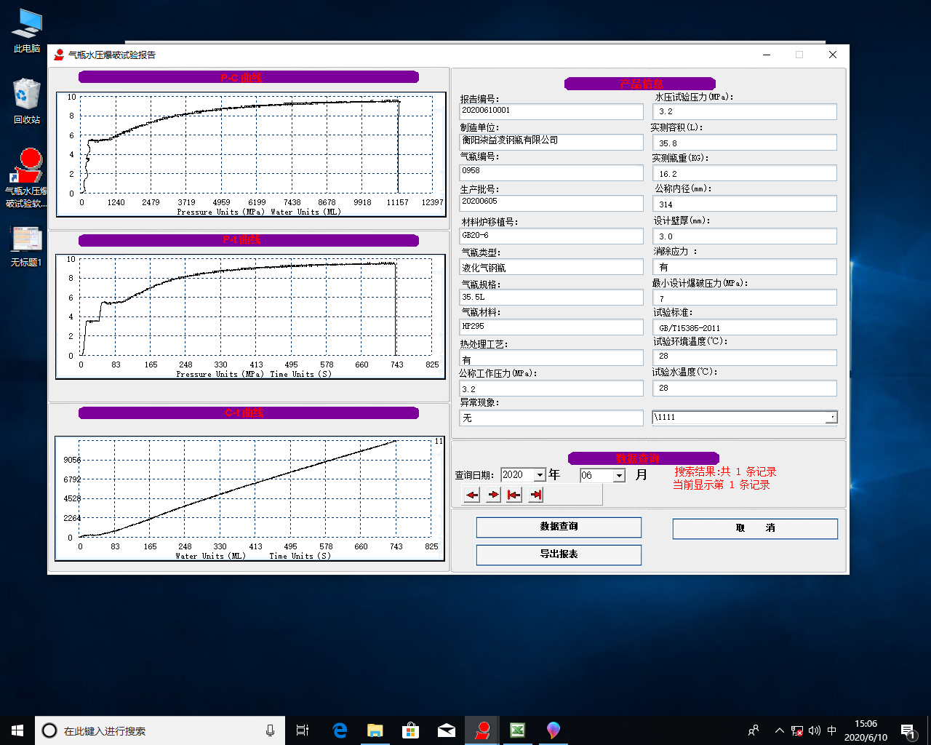Image resolution: width=931 pixels, height=745 pixels.
Task: Click 消除应力 field
Action: click(x=745, y=267)
